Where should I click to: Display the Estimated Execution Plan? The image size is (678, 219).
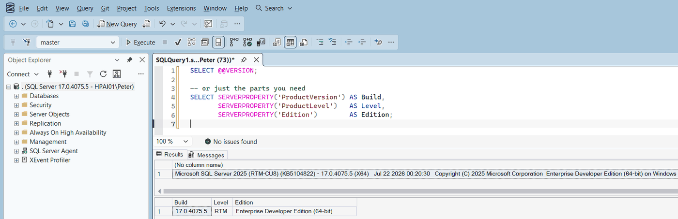point(191,42)
